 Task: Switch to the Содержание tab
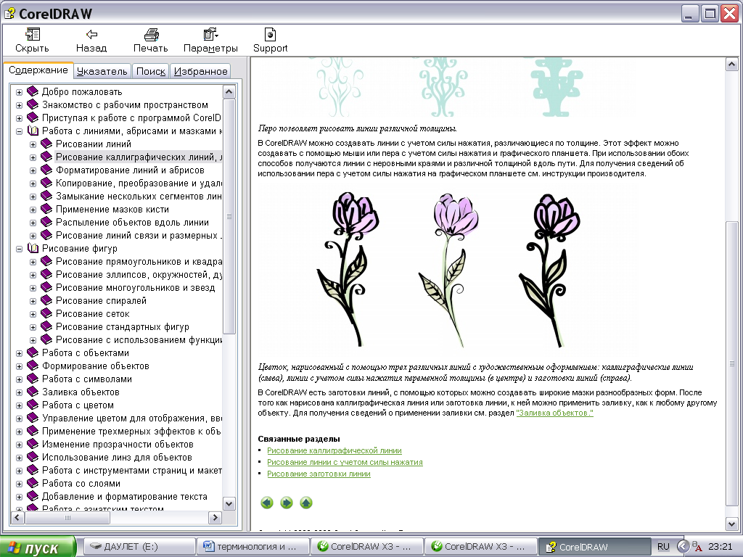click(x=38, y=70)
